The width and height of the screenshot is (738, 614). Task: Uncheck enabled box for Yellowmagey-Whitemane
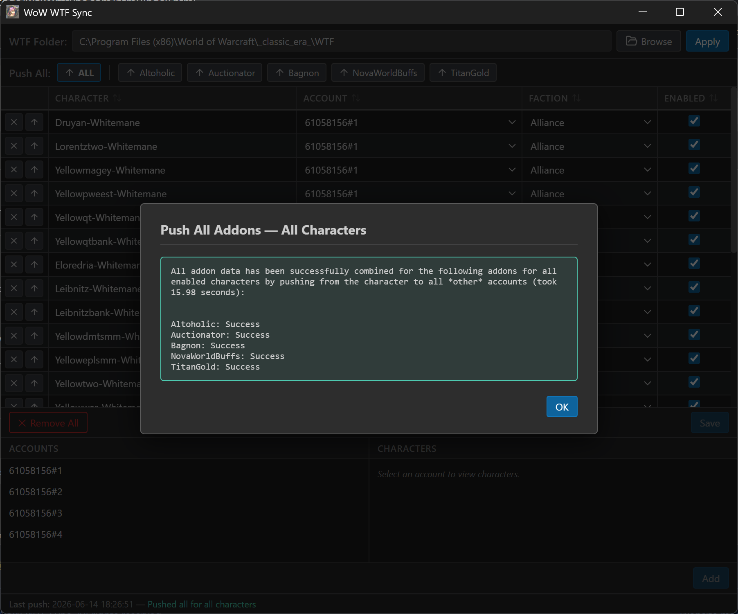click(694, 169)
